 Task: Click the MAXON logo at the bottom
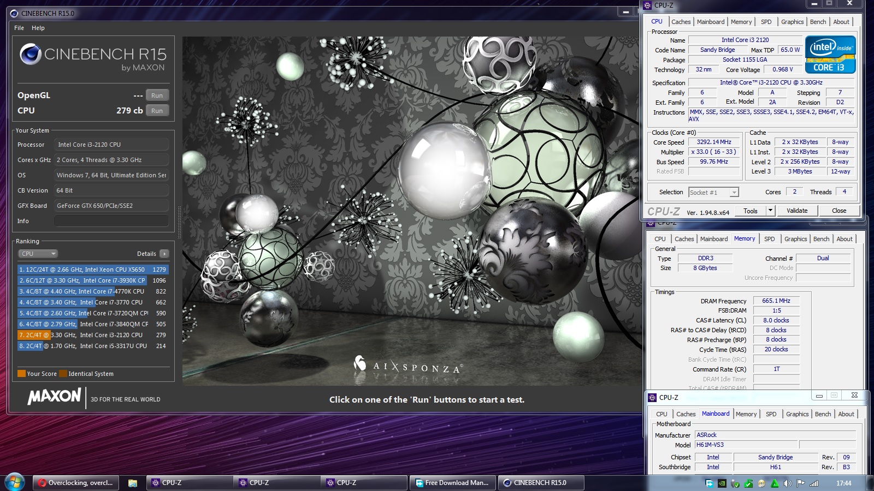click(x=55, y=396)
